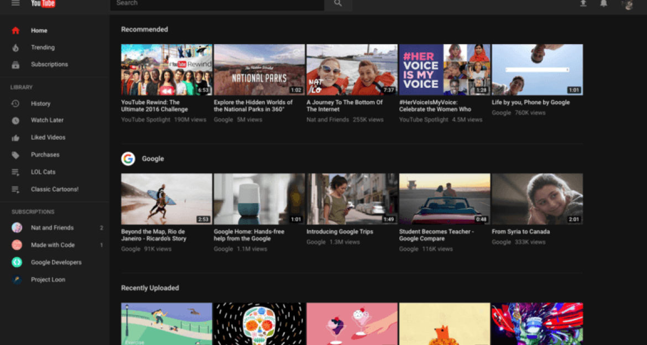Open the notifications bell
The height and width of the screenshot is (345, 647).
(x=604, y=3)
